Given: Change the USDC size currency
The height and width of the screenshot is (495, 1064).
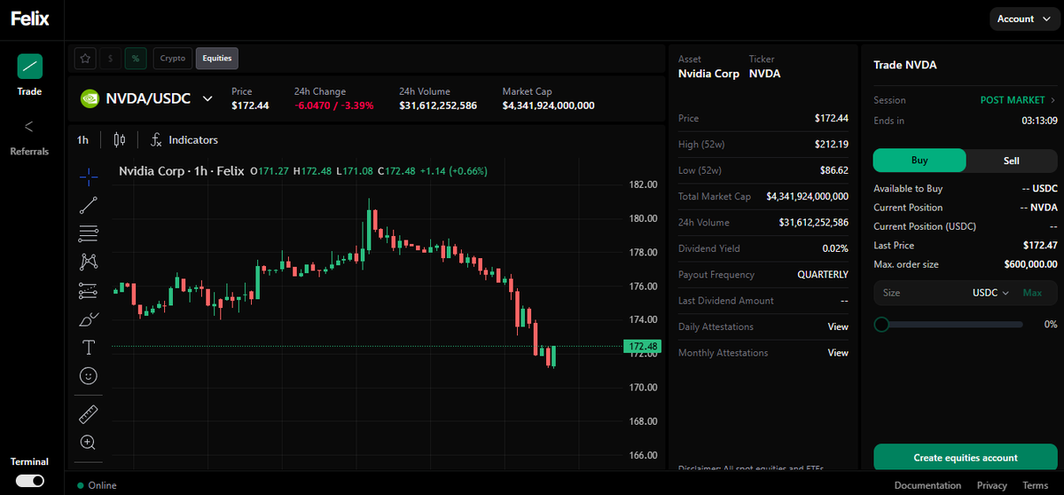Looking at the screenshot, I should [991, 293].
